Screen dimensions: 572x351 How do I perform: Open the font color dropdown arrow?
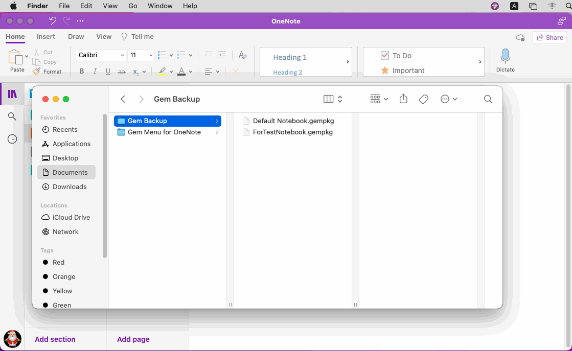point(191,72)
